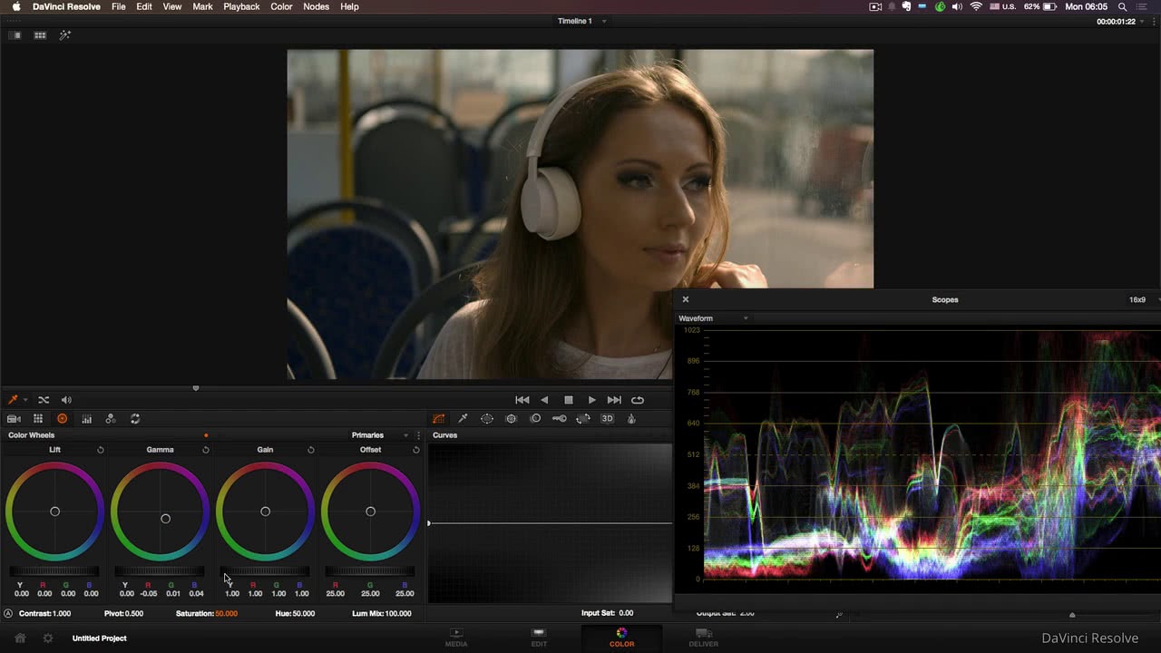This screenshot has height=653, width=1161.
Task: Select the Curves palette icon
Action: pos(439,419)
